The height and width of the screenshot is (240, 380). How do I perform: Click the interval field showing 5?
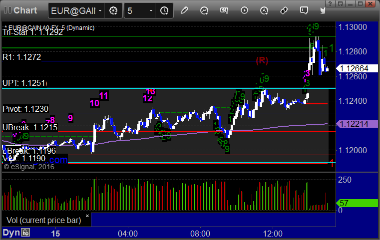pos(136,10)
